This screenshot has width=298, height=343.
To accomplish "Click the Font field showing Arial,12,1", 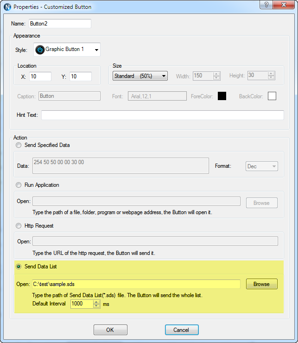I will click(157, 96).
